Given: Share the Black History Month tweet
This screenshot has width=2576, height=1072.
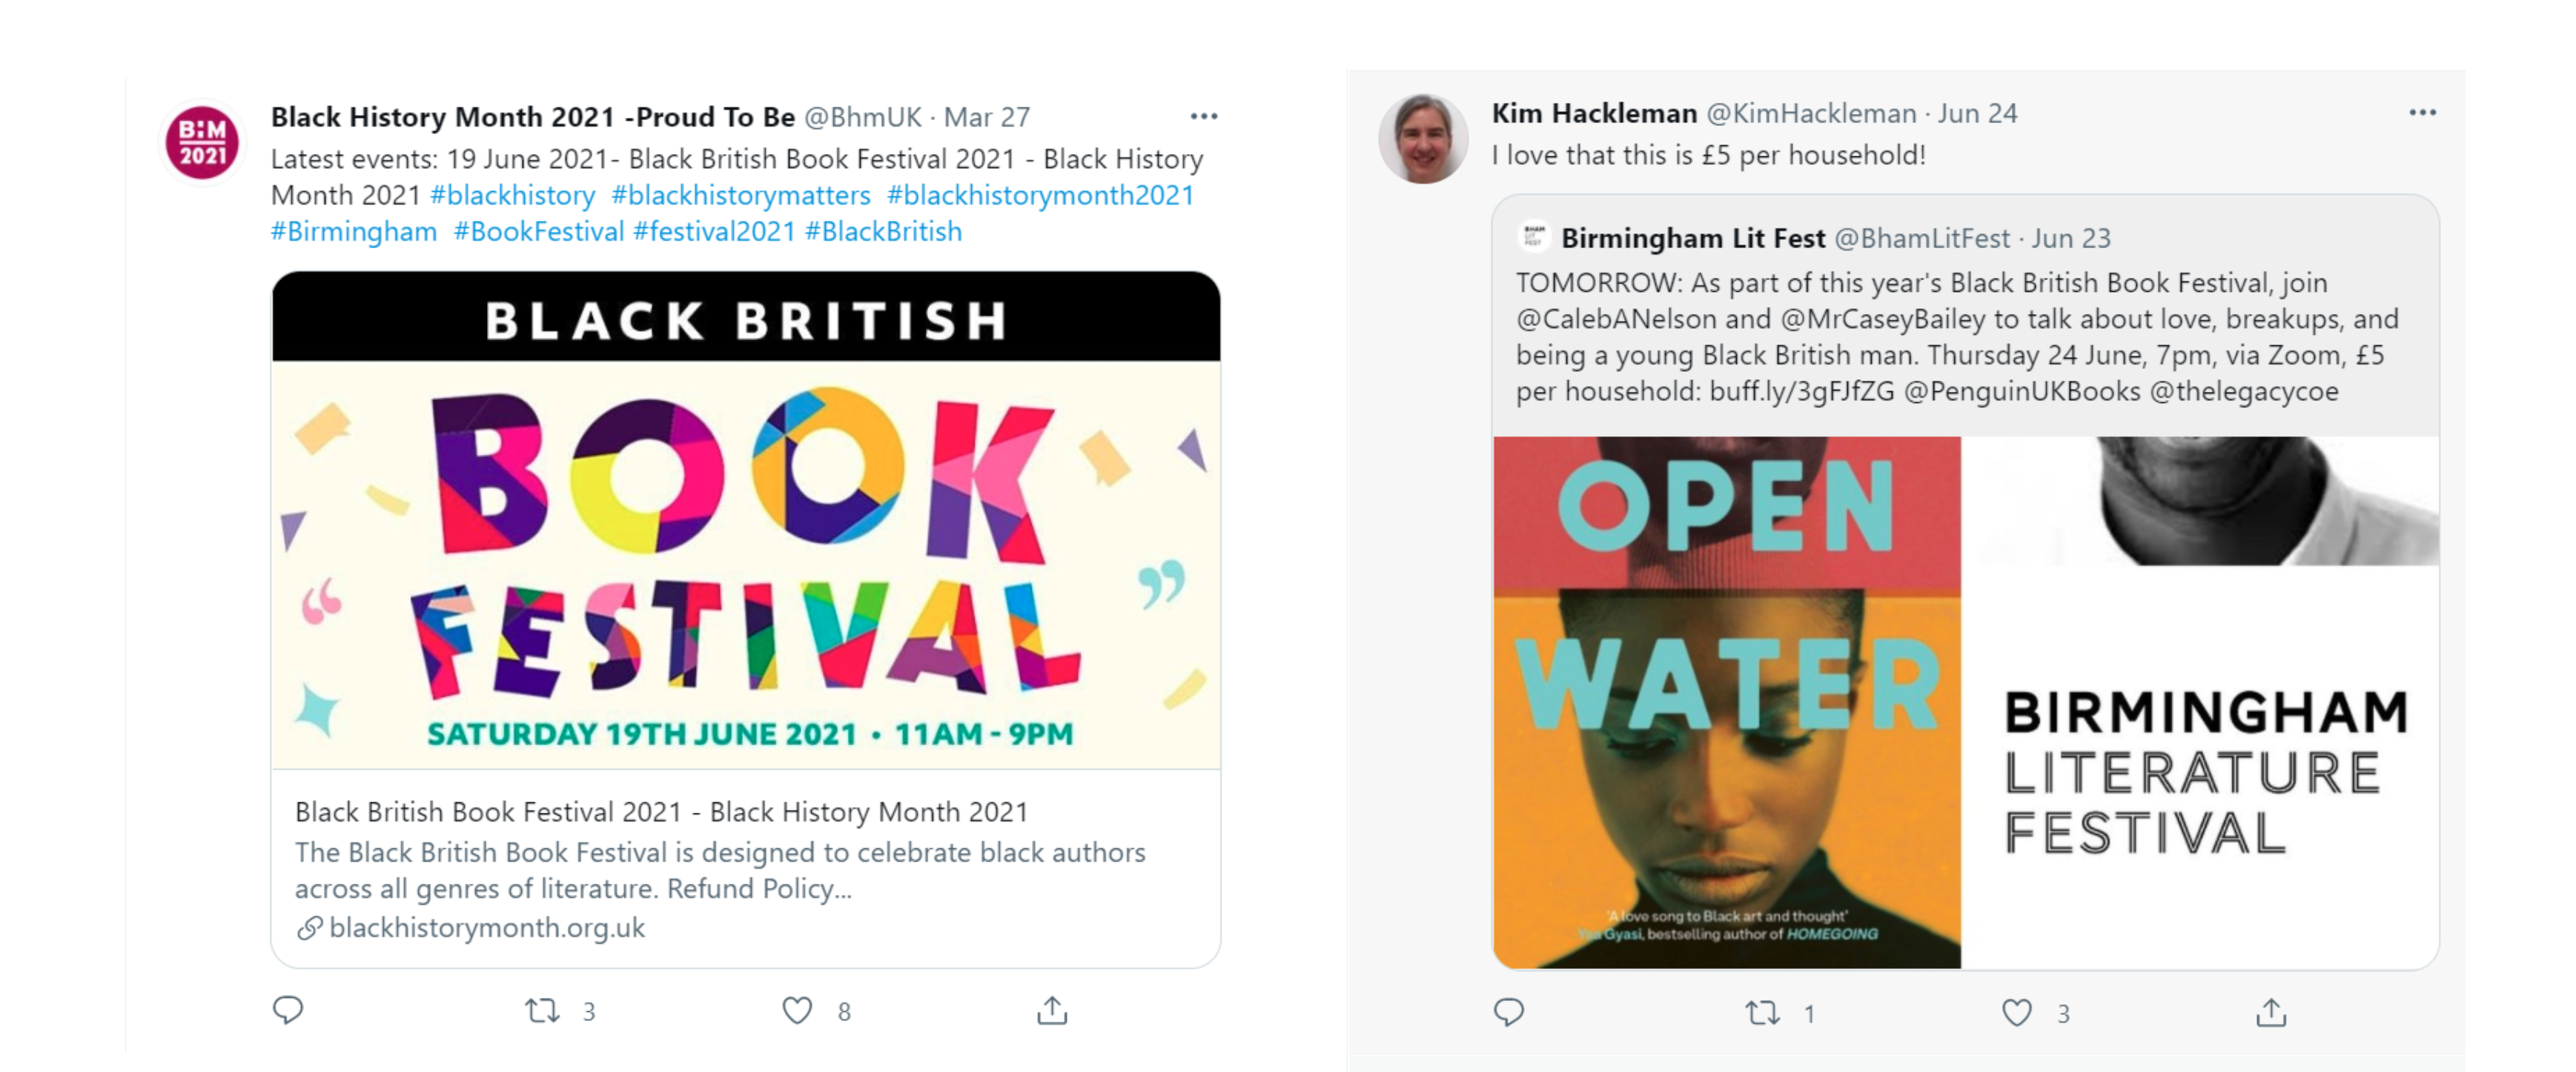Looking at the screenshot, I should [1052, 1011].
